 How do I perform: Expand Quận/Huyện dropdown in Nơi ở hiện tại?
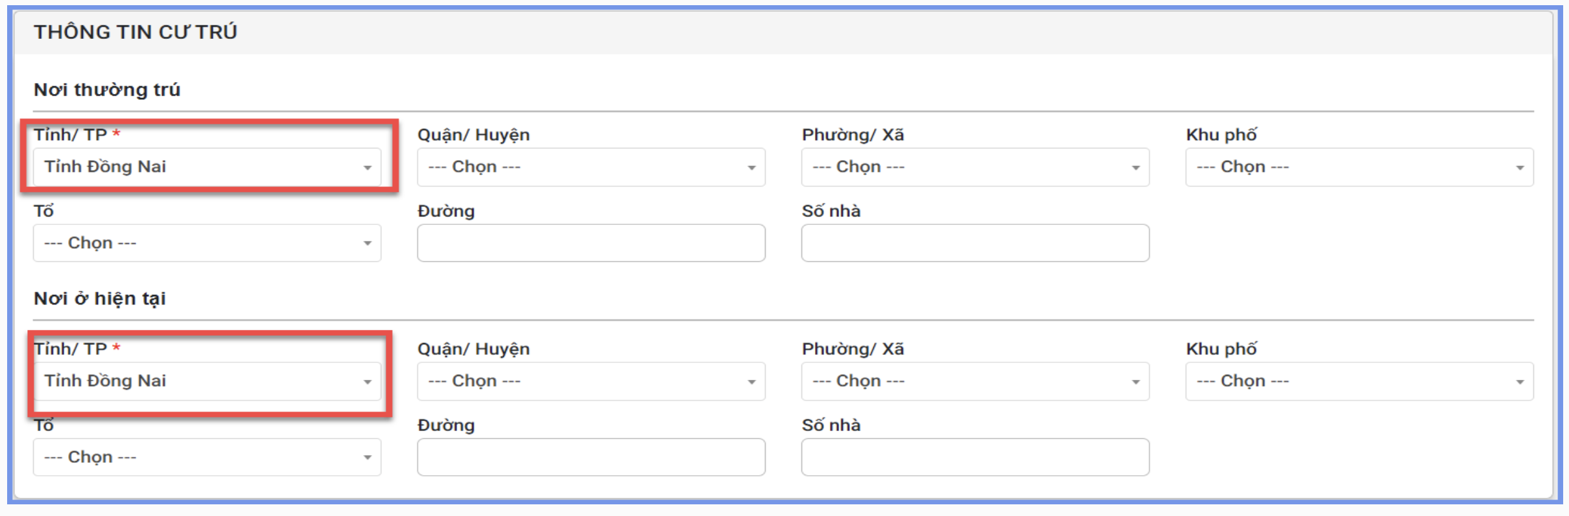coord(591,381)
